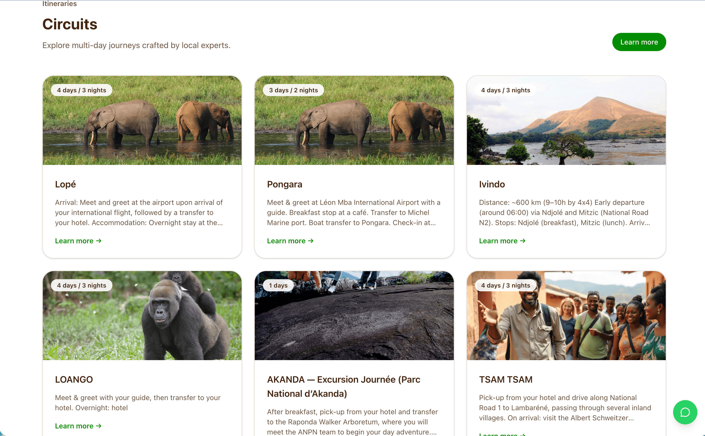
Task: Follow Learn more link on Ivindo card
Action: [x=502, y=241]
